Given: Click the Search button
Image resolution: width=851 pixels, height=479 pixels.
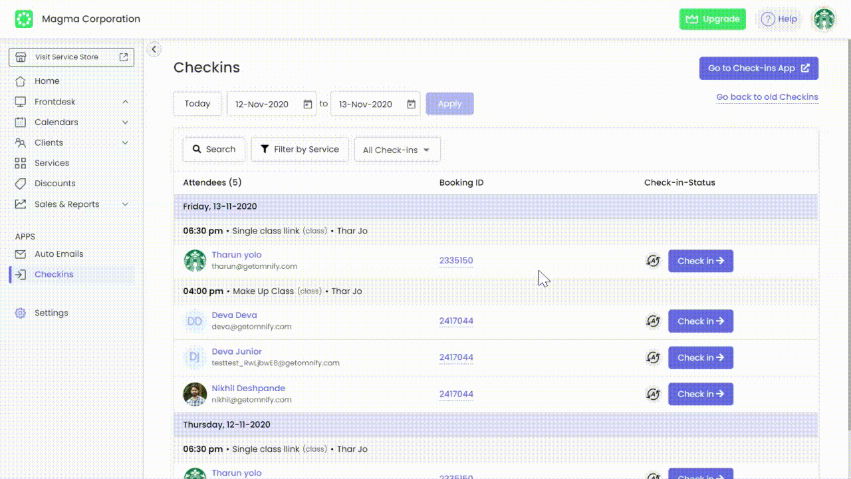Looking at the screenshot, I should click(214, 150).
